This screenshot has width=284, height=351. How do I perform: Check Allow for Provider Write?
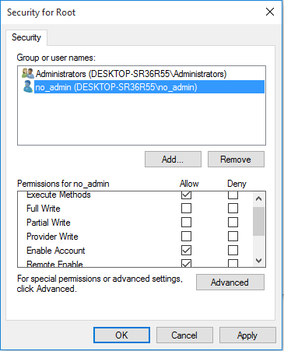point(186,236)
